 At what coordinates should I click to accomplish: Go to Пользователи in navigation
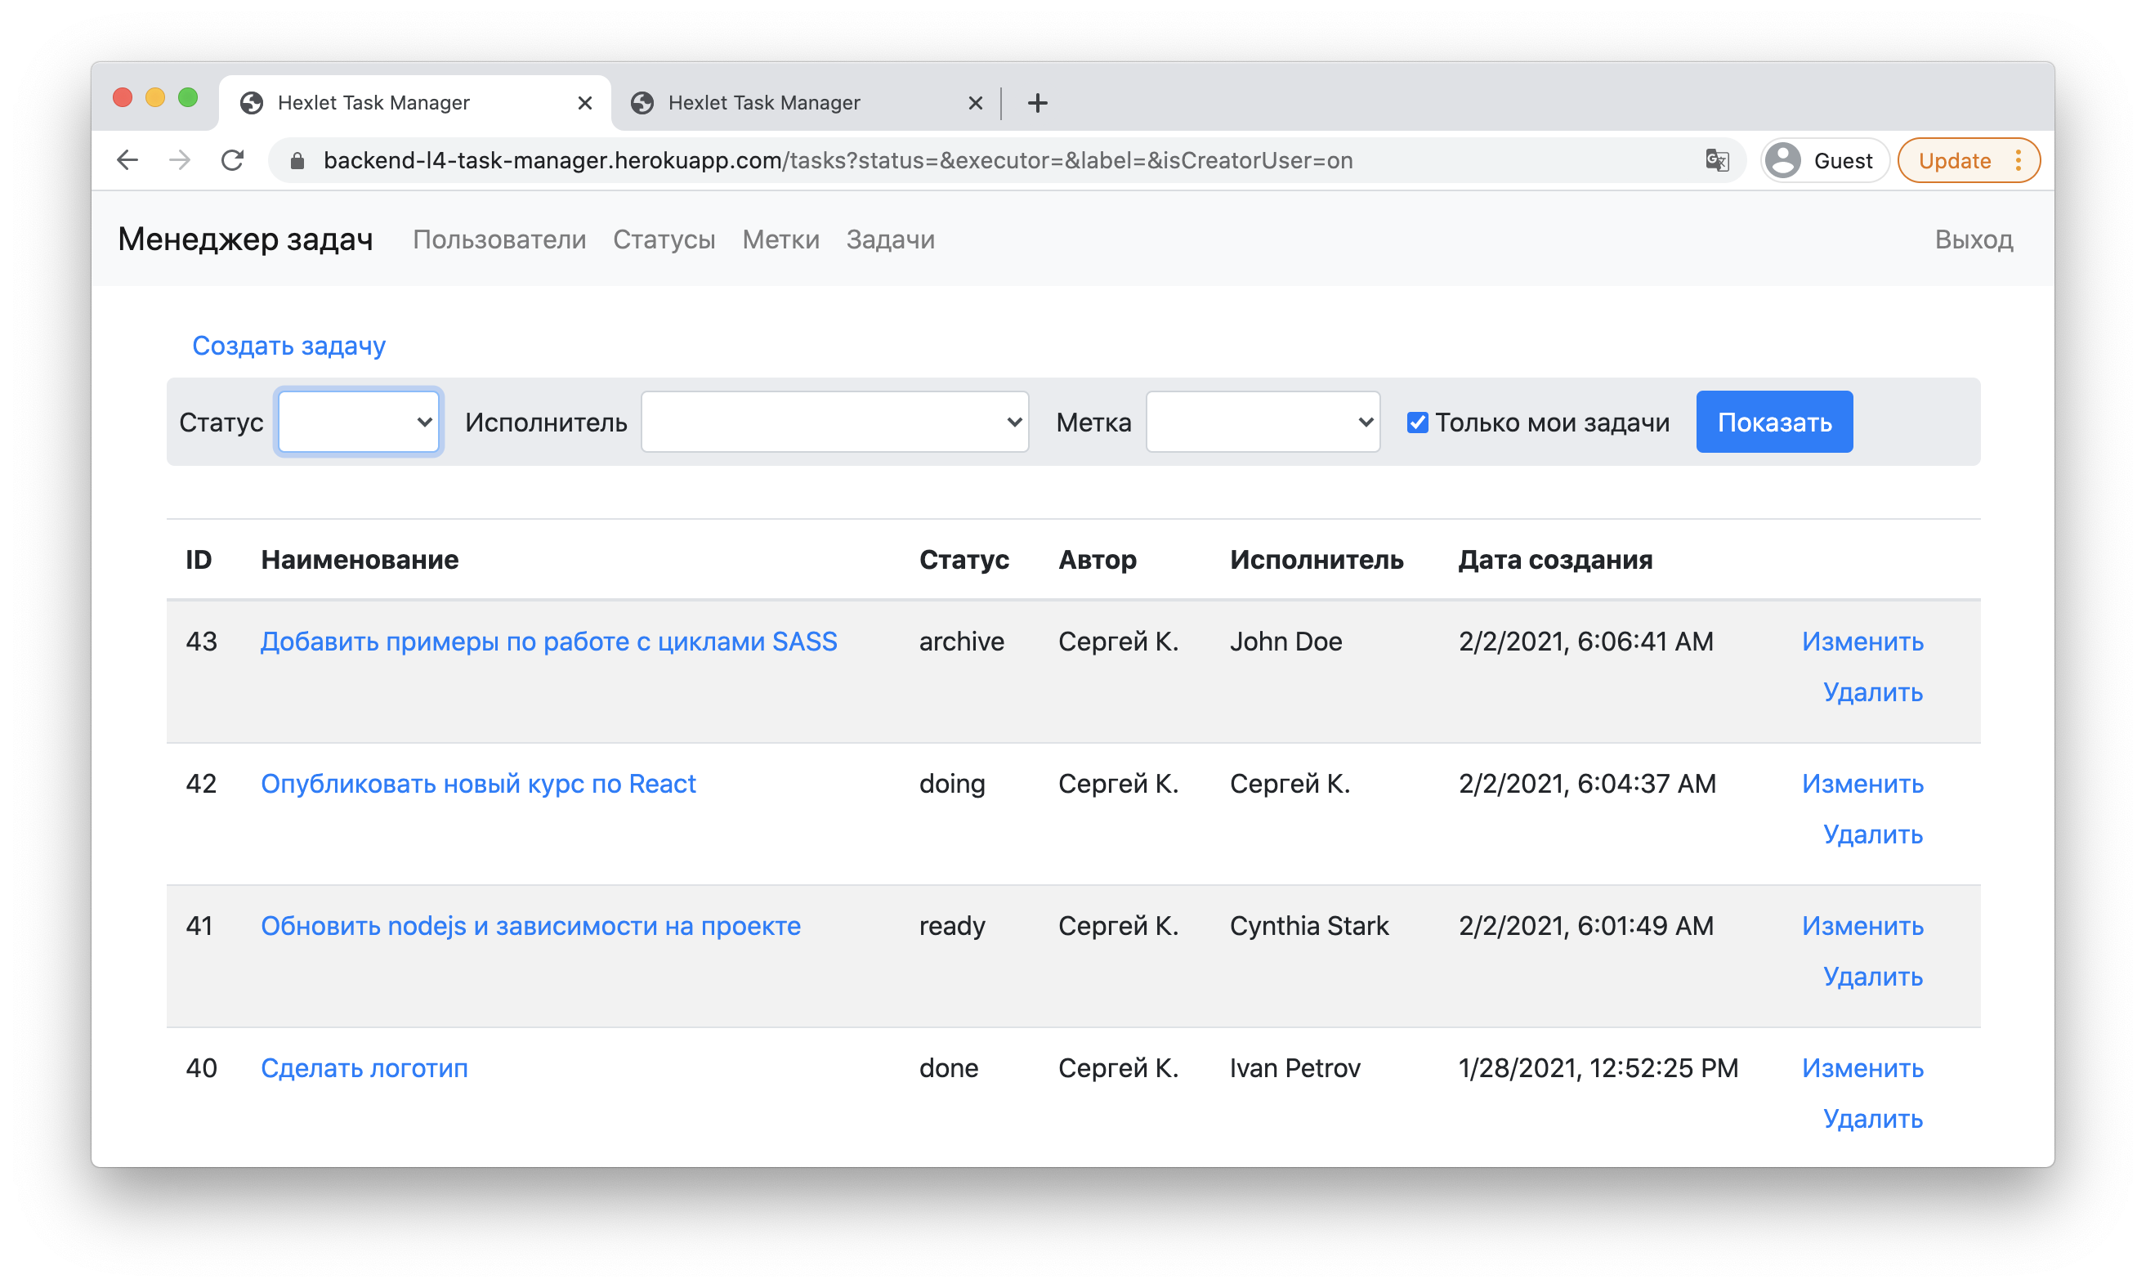click(x=499, y=239)
